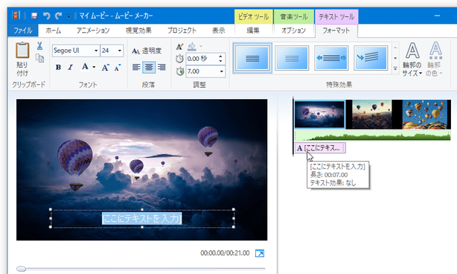Screen dimensions: 457x274
Task: Open the Movie Maker app icon menu
Action: [16, 16]
